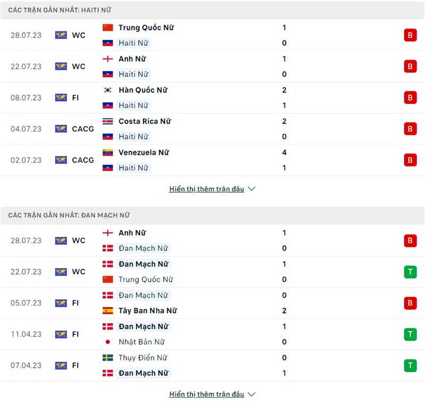The width and height of the screenshot is (425, 412).
Task: Click Costa Rica flag icon
Action: (108, 121)
